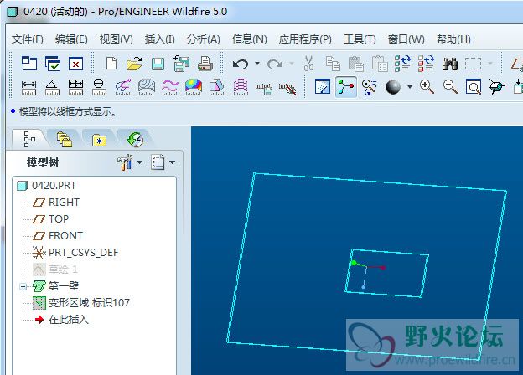Switch to the folder browser navigator tab
The width and height of the screenshot is (523, 375).
click(x=65, y=139)
